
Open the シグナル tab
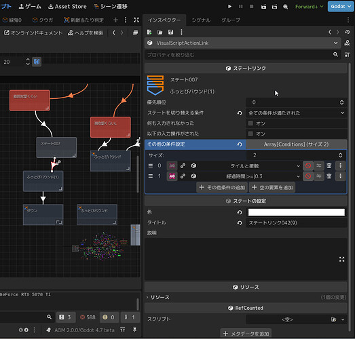201,20
